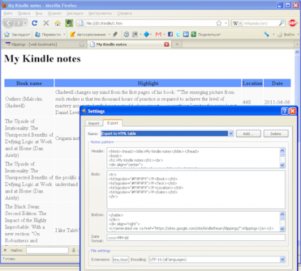The width and height of the screenshot is (301, 271).
Task: Open the Gmail icon in toolbar
Action: tap(158, 34)
